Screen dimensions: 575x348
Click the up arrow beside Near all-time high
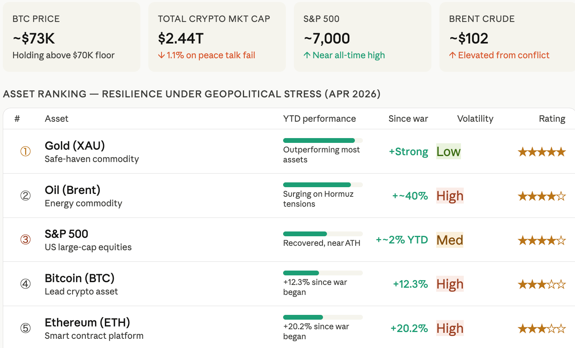click(307, 55)
